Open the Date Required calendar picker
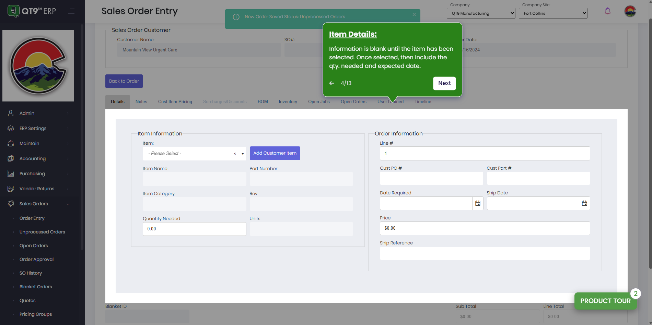 click(x=477, y=203)
